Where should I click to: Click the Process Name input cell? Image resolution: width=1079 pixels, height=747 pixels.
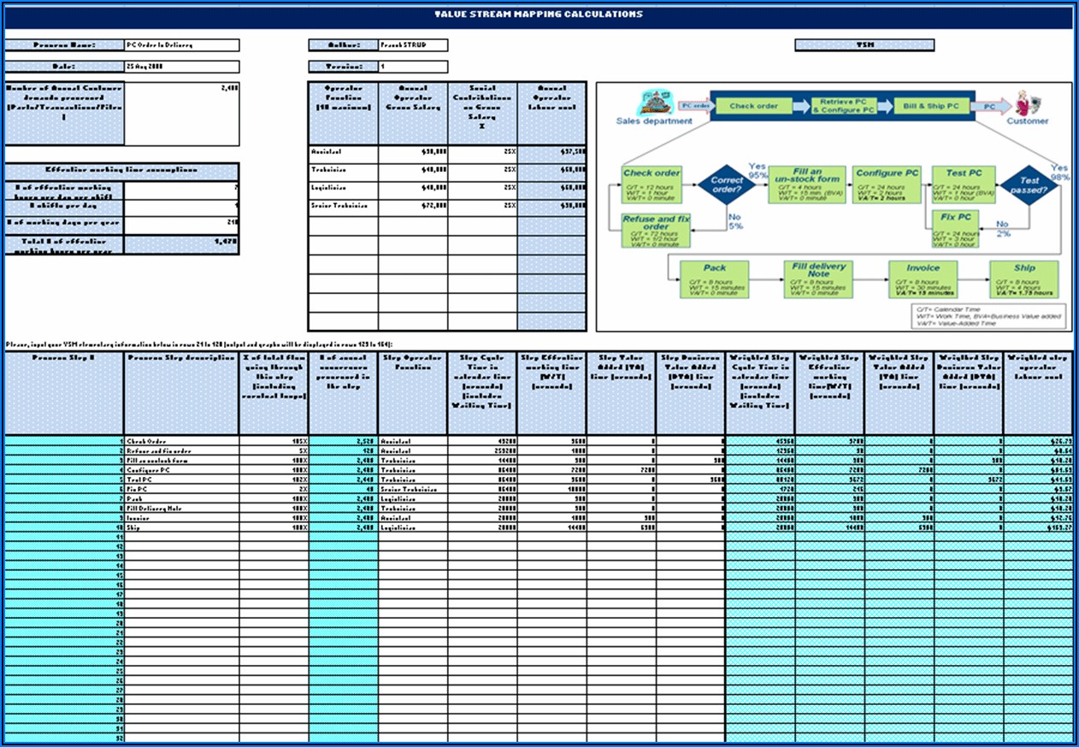coord(182,45)
